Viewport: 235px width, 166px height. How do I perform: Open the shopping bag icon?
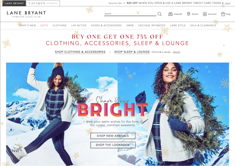point(223,14)
